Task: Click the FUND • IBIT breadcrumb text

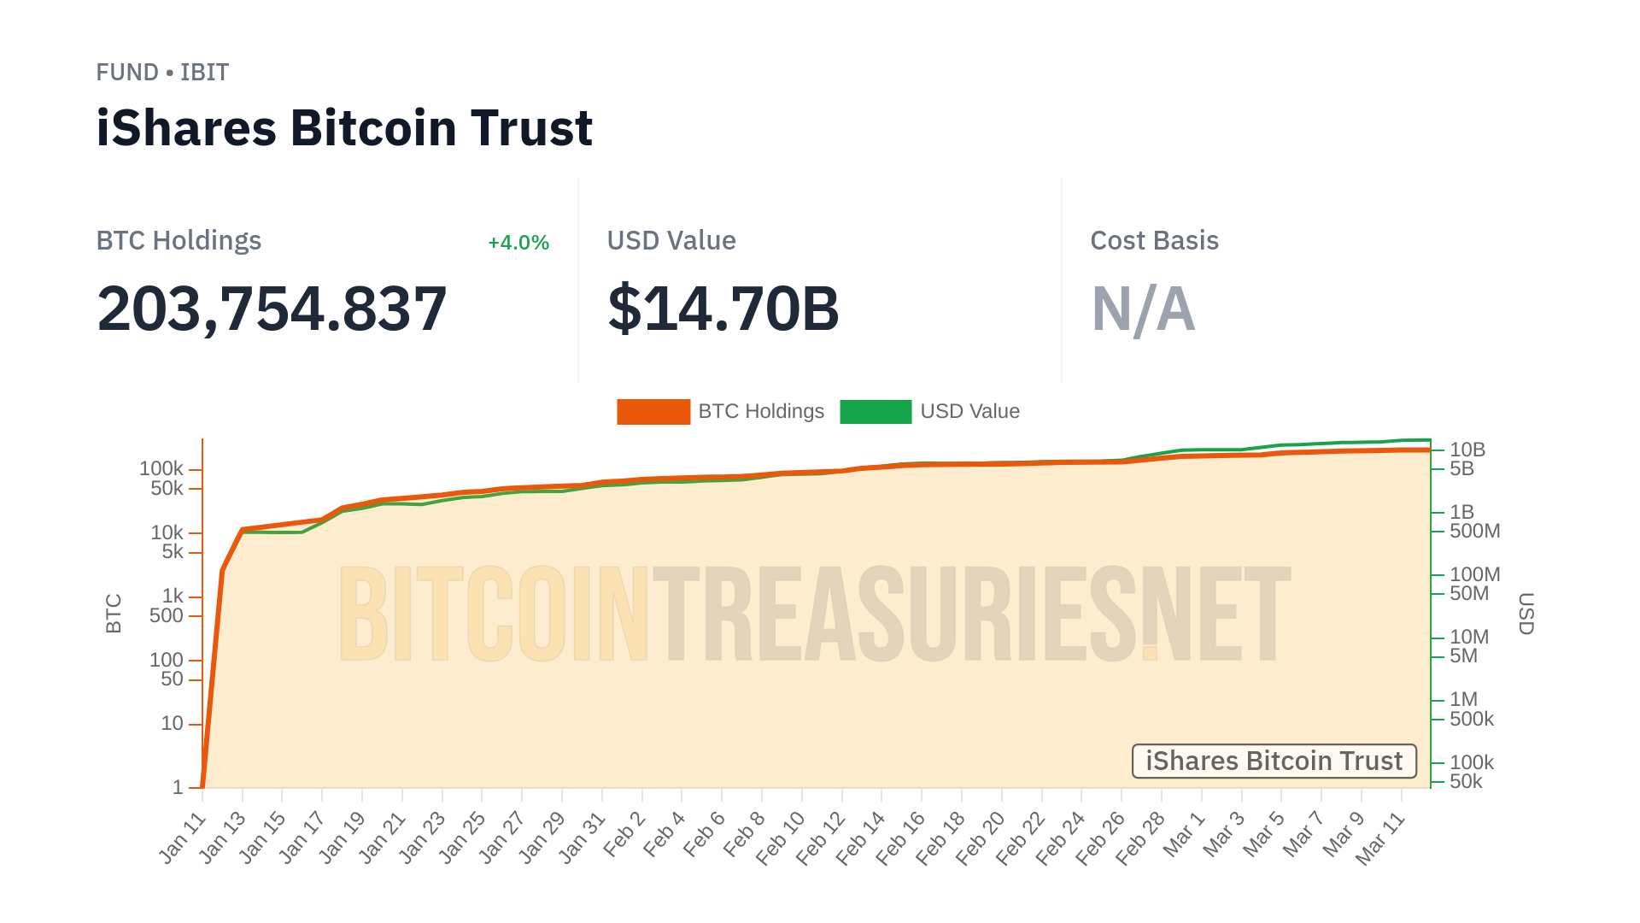Action: 162,73
